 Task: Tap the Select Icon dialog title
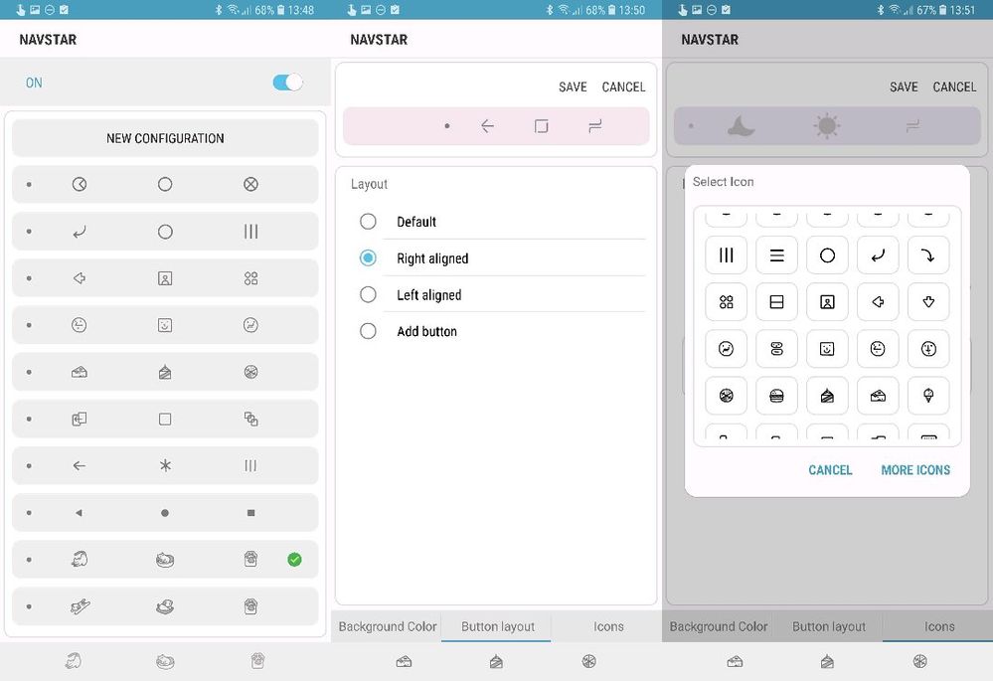point(724,182)
